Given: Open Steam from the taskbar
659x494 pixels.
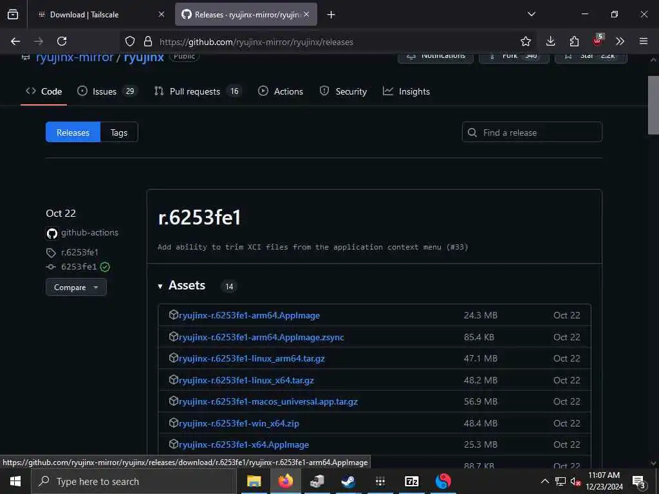Looking at the screenshot, I should click(x=348, y=481).
